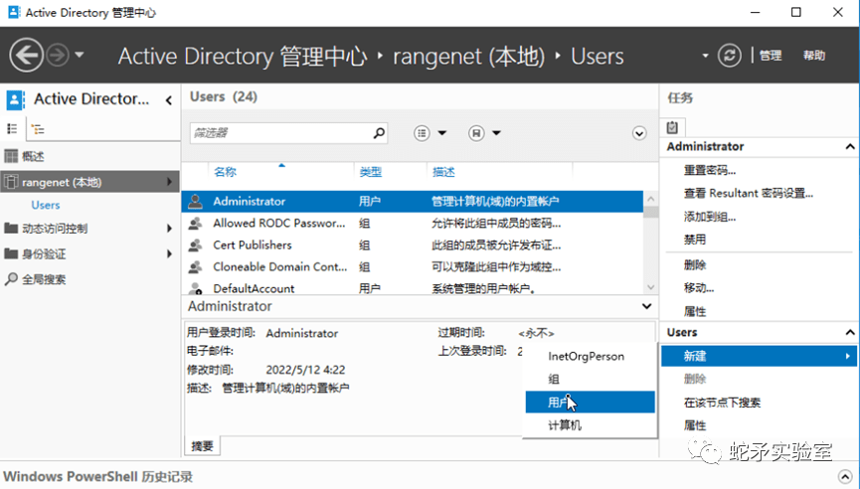Switch navigation pane to list view
The image size is (860, 489).
coord(12,129)
